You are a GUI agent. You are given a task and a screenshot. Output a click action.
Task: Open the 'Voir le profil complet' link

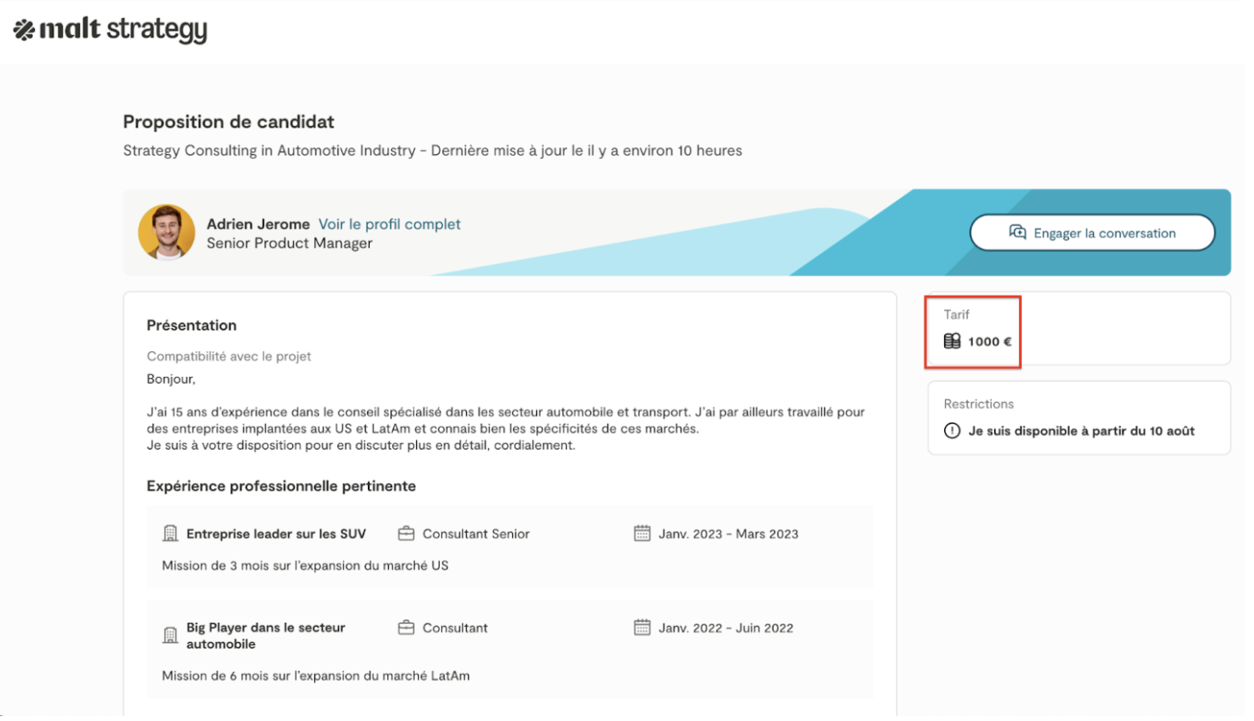click(389, 224)
